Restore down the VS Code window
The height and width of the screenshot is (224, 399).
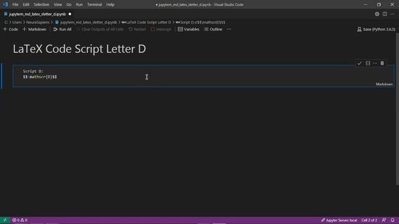[379, 4]
